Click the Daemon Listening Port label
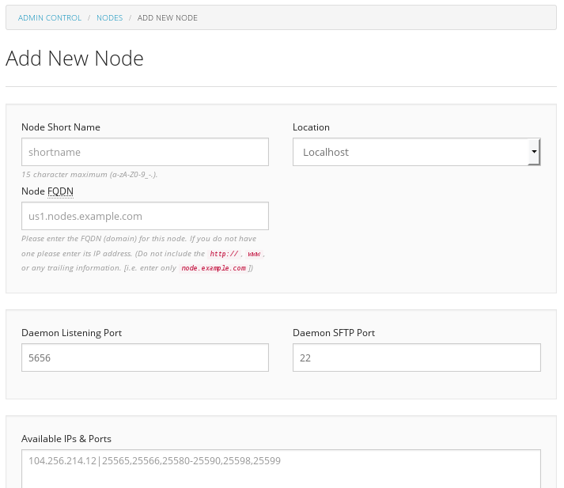 [x=71, y=333]
